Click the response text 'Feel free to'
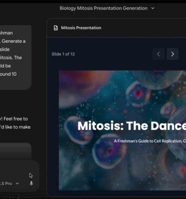The image size is (186, 199). click(x=16, y=119)
